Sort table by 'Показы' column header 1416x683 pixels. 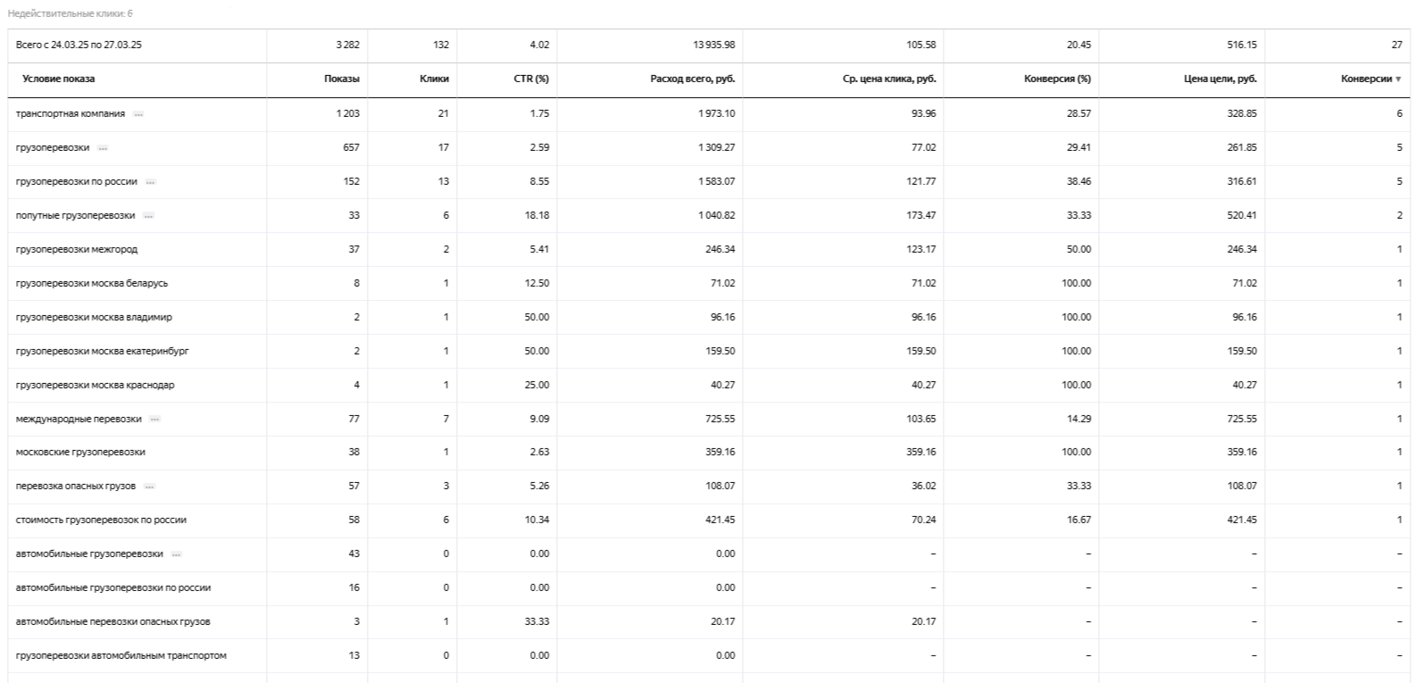pyautogui.click(x=341, y=79)
